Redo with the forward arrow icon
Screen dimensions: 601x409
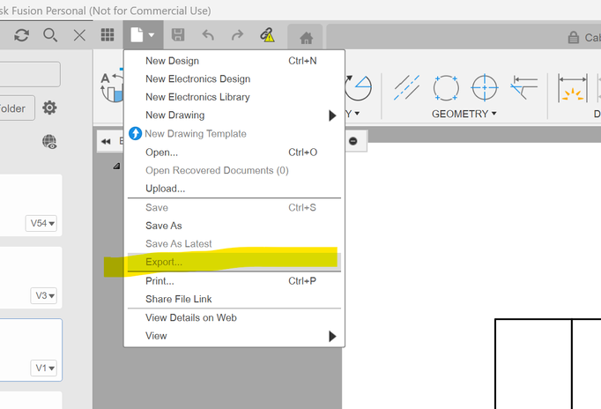click(237, 35)
